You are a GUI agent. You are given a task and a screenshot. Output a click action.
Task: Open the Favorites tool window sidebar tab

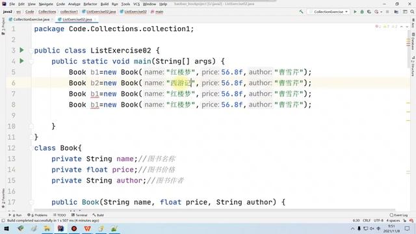[x=3, y=199]
